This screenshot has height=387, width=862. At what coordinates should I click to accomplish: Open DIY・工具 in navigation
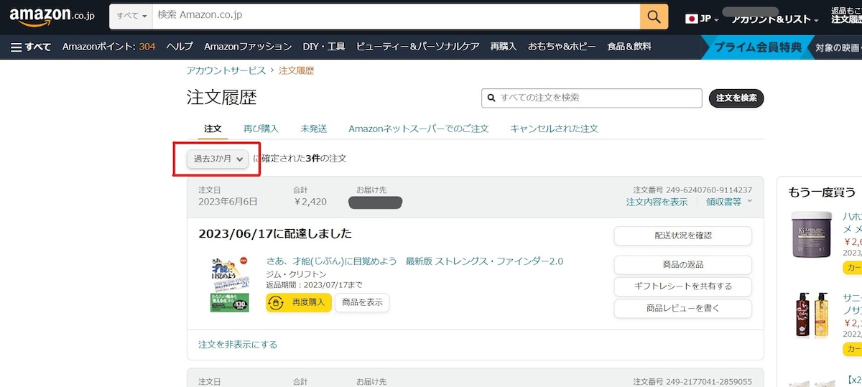click(x=324, y=47)
